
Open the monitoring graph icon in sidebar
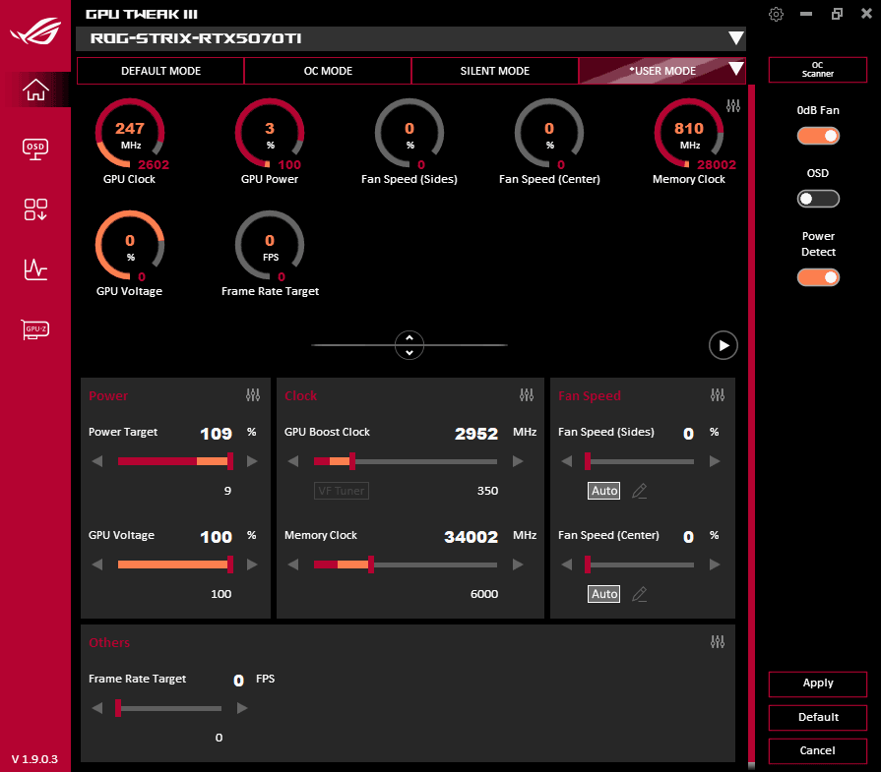point(34,268)
